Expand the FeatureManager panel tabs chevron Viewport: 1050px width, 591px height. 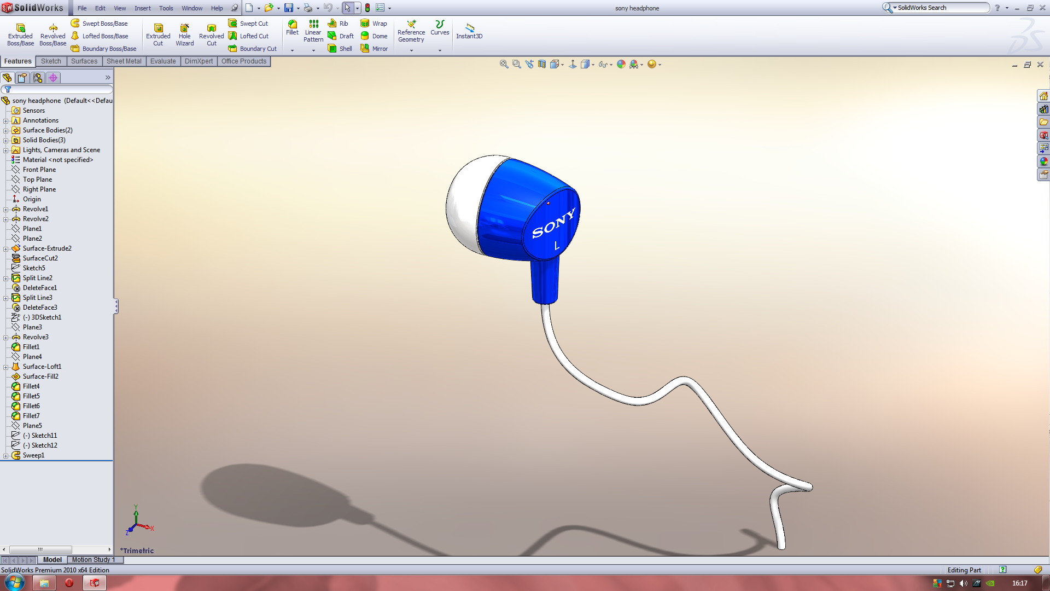(x=108, y=78)
